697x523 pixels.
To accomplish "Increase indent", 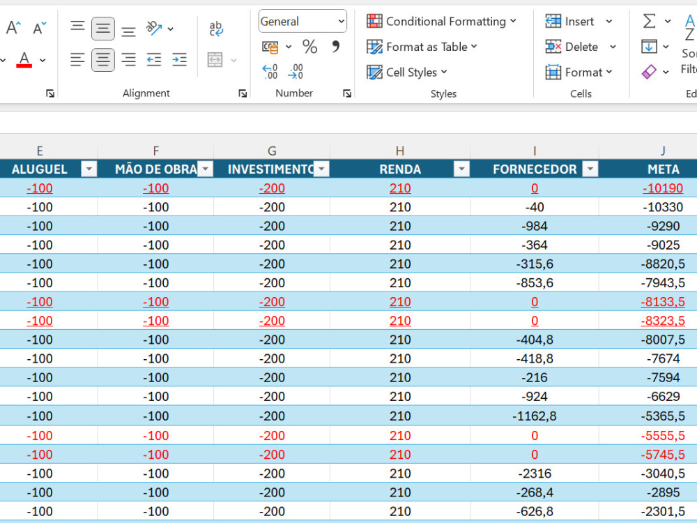I will point(180,59).
